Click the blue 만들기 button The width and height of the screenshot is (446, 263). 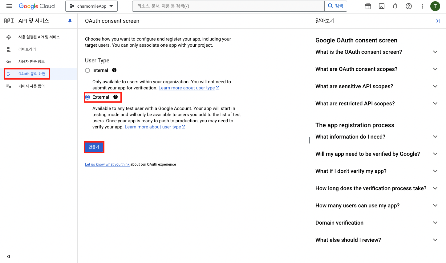click(x=94, y=147)
